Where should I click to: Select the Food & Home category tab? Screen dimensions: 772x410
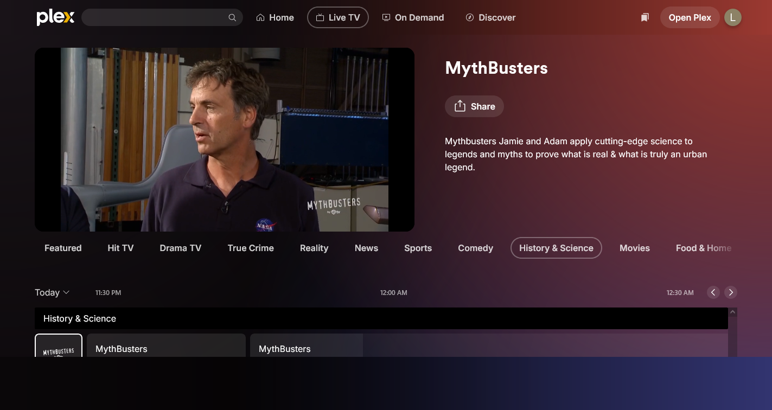tap(703, 248)
